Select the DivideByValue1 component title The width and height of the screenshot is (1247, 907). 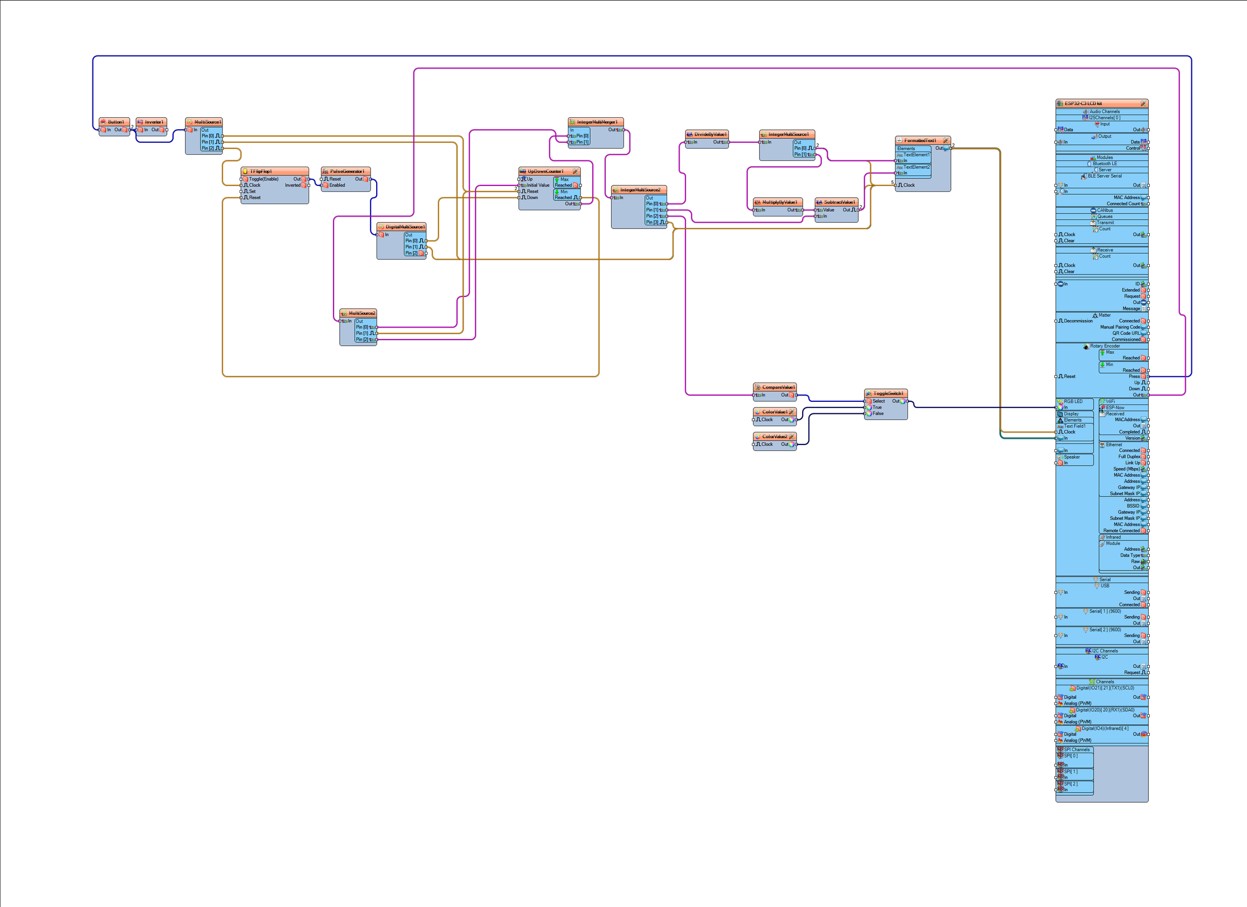(710, 134)
